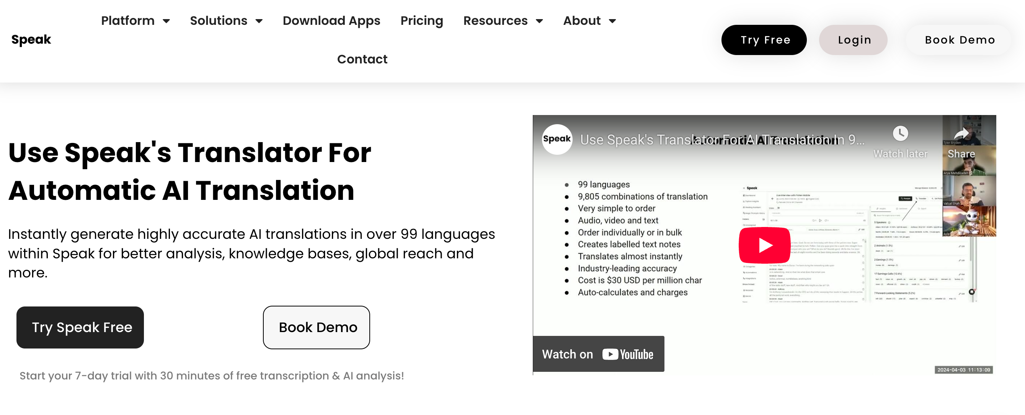Click the Try Speak Free button
This screenshot has height=415, width=1025.
pyautogui.click(x=80, y=327)
